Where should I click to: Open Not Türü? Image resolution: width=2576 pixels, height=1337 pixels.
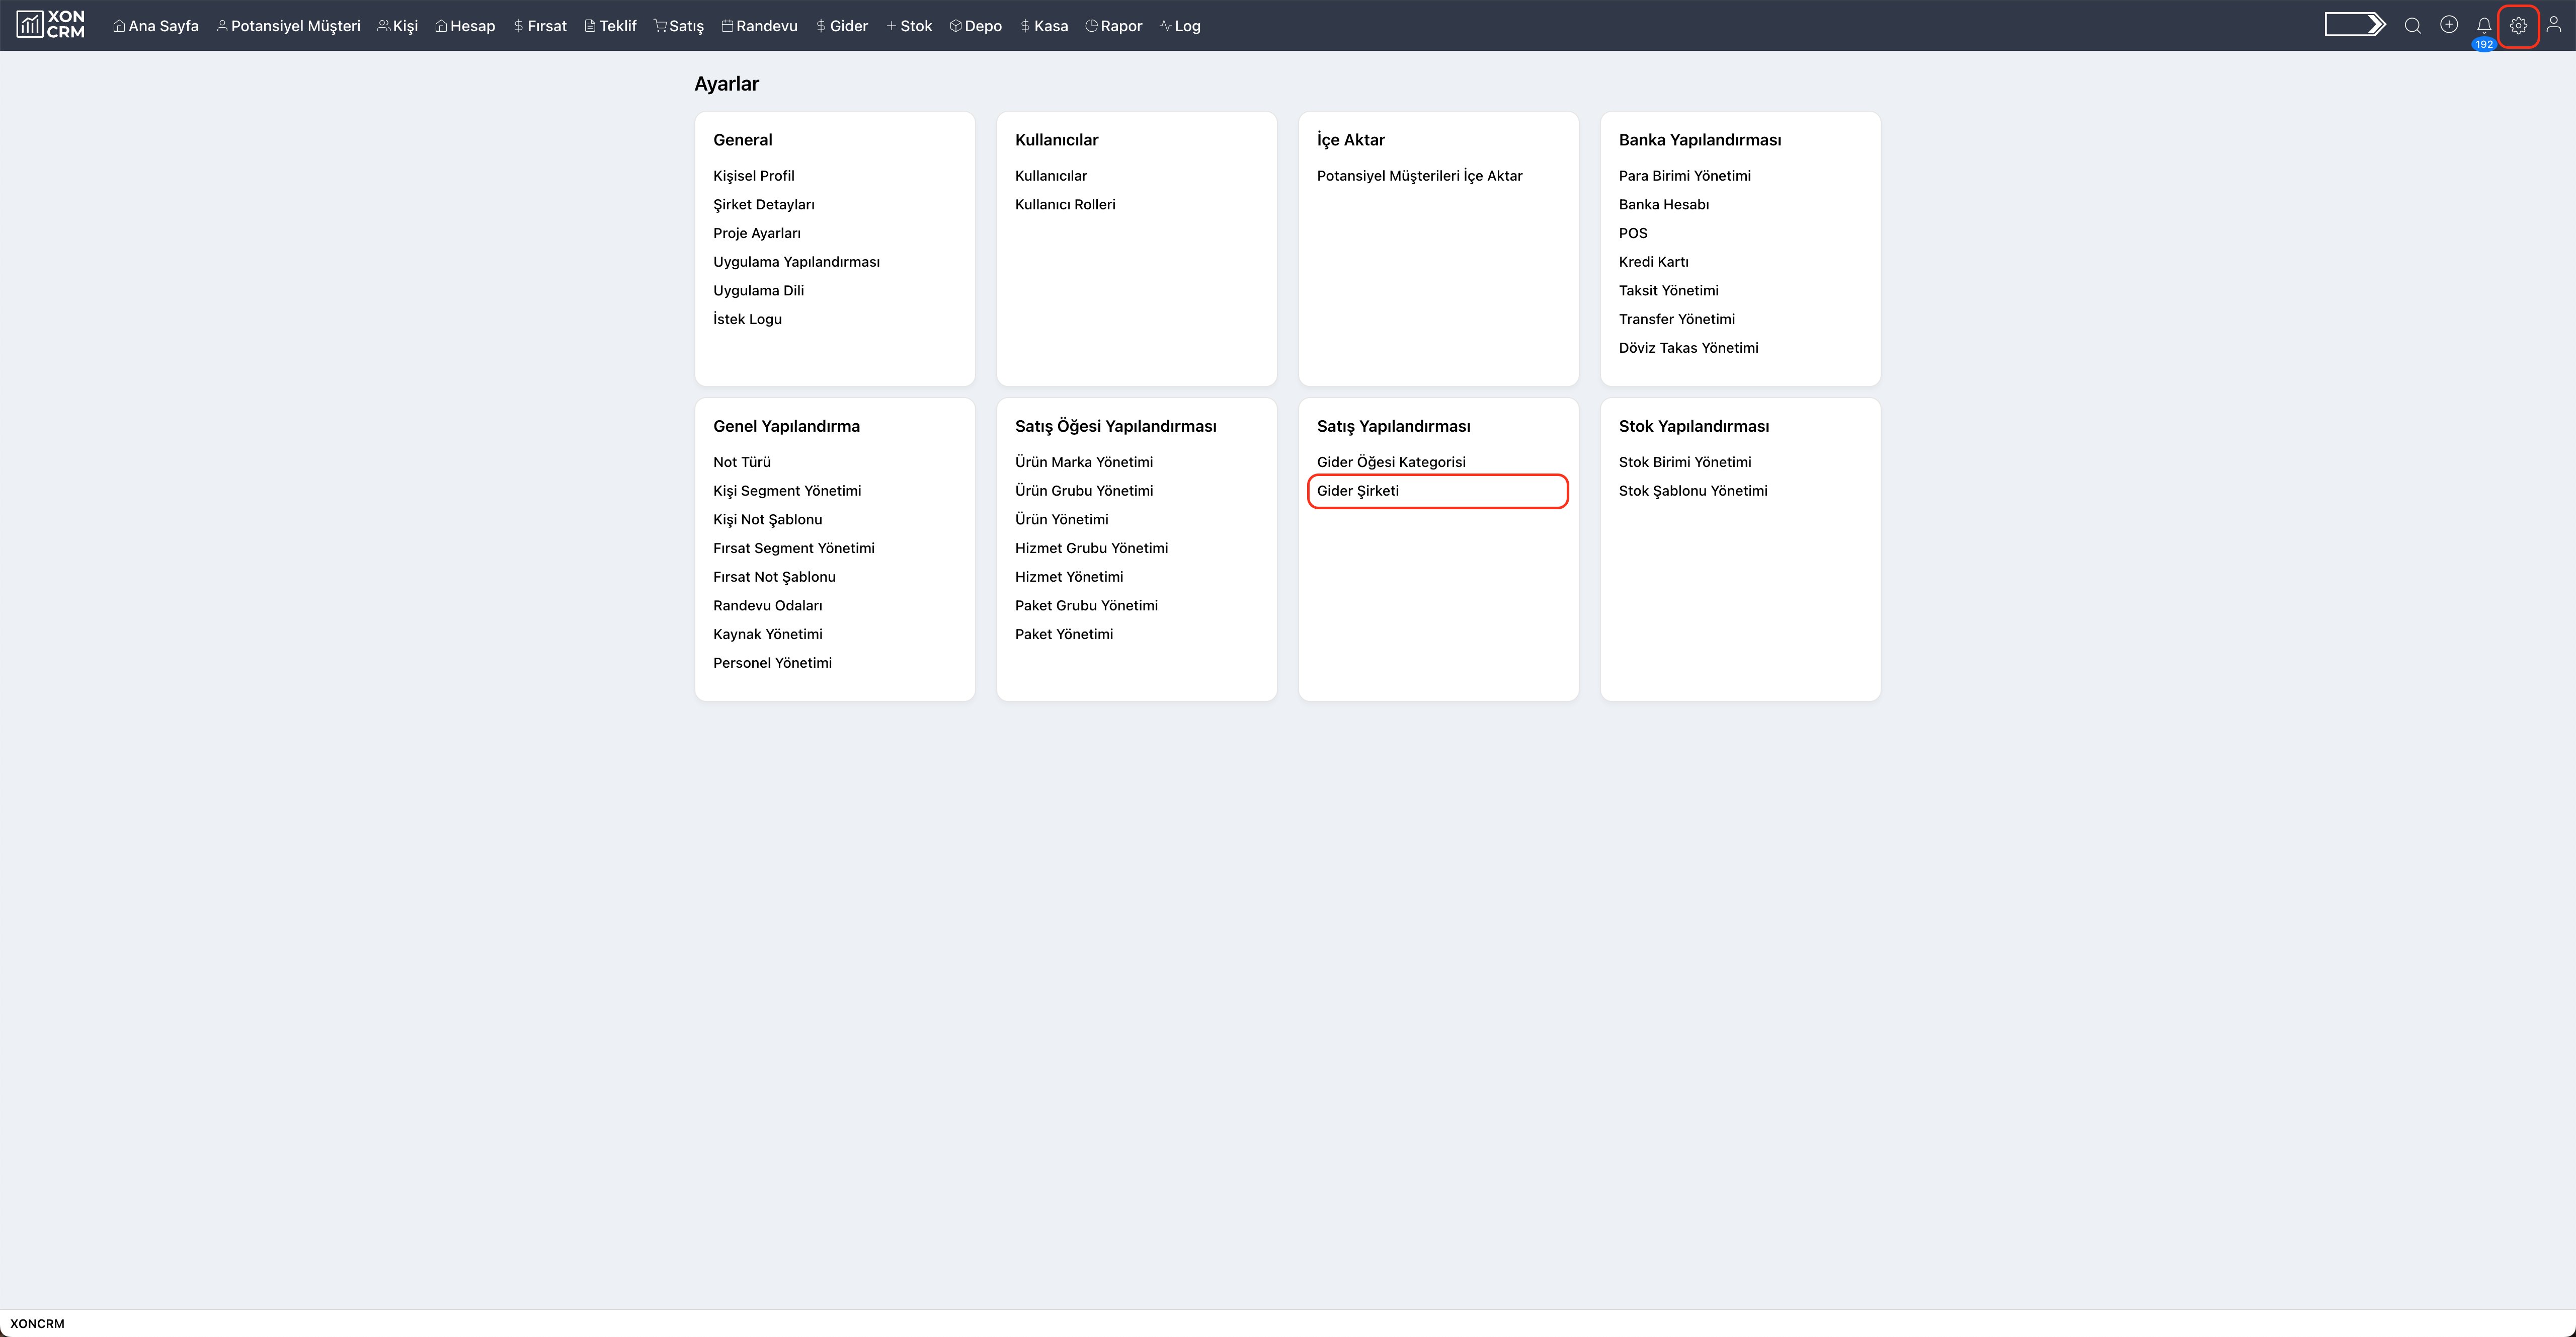[742, 462]
